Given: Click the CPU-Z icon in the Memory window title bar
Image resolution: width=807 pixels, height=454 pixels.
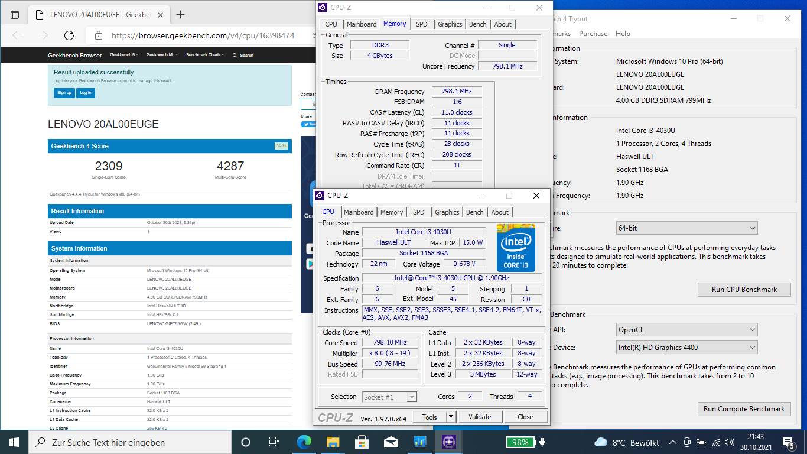Looking at the screenshot, I should [x=322, y=8].
